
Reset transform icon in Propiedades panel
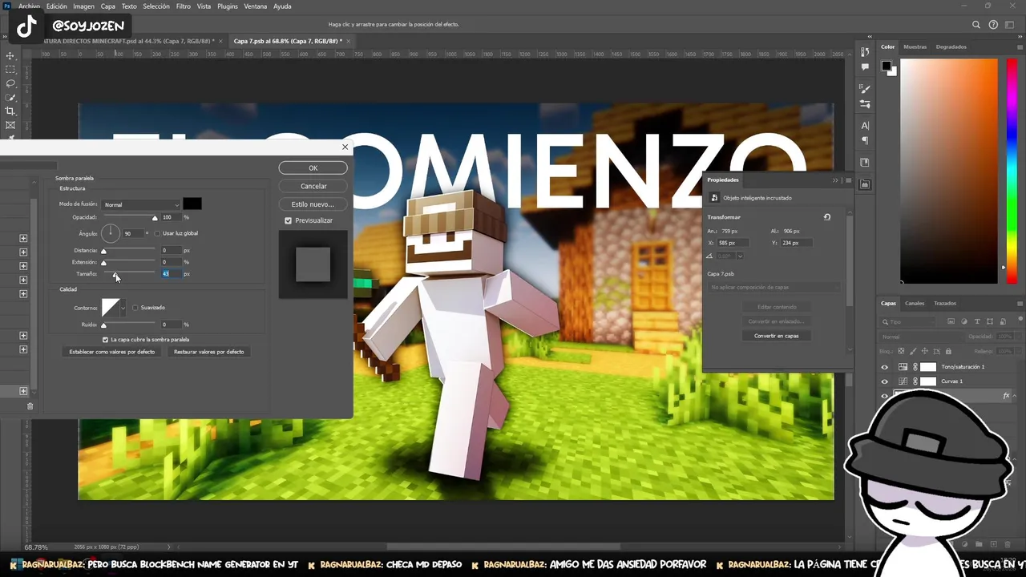pyautogui.click(x=827, y=217)
